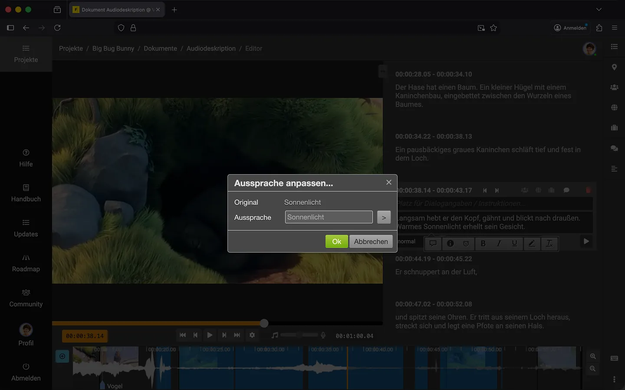Click the '>' preview button beside Aussprache
Image resolution: width=625 pixels, height=390 pixels.
point(384,218)
